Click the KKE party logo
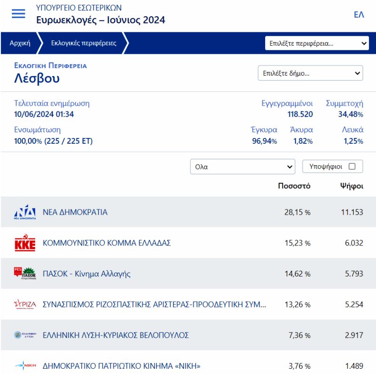Viewport: 376px width, 374px height. pos(25,243)
